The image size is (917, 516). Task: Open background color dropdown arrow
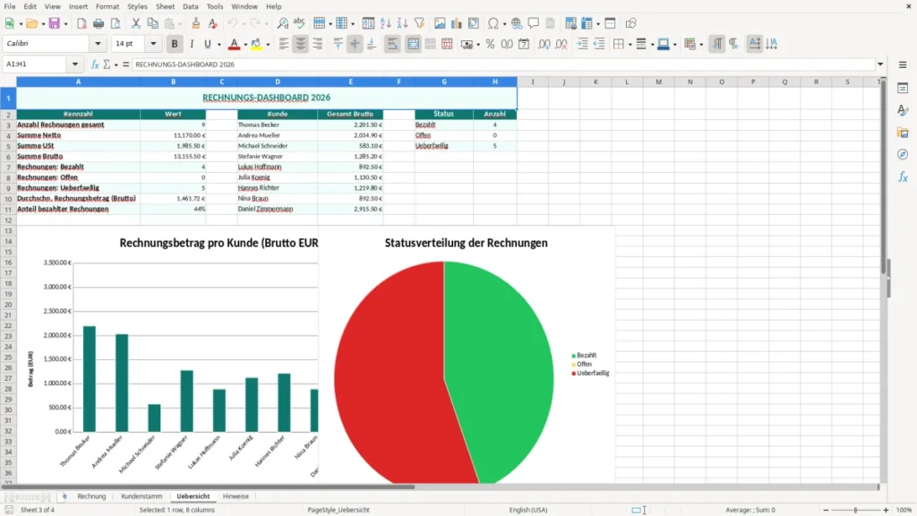click(x=268, y=45)
